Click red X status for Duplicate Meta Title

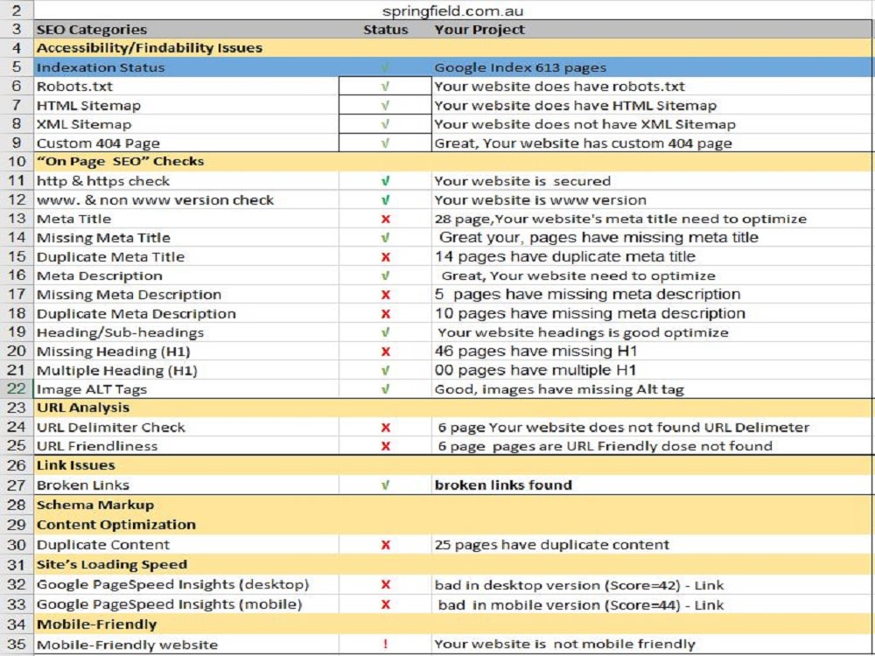pyautogui.click(x=385, y=257)
